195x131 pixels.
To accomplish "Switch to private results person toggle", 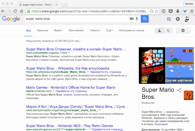I will tap(159, 31).
